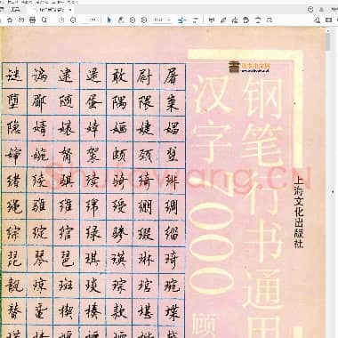Zoom in with the plus circle icon
Image resolution: width=338 pixels, height=338 pixels.
click(144, 20)
